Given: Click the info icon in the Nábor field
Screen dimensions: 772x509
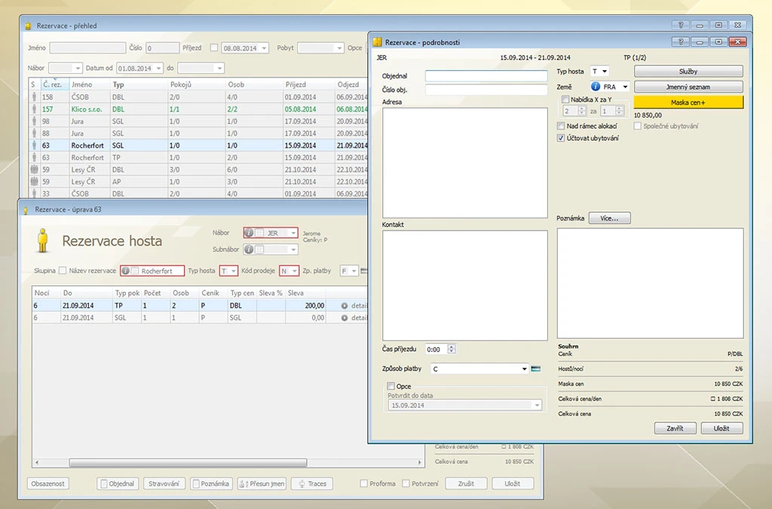Looking at the screenshot, I should tap(250, 233).
